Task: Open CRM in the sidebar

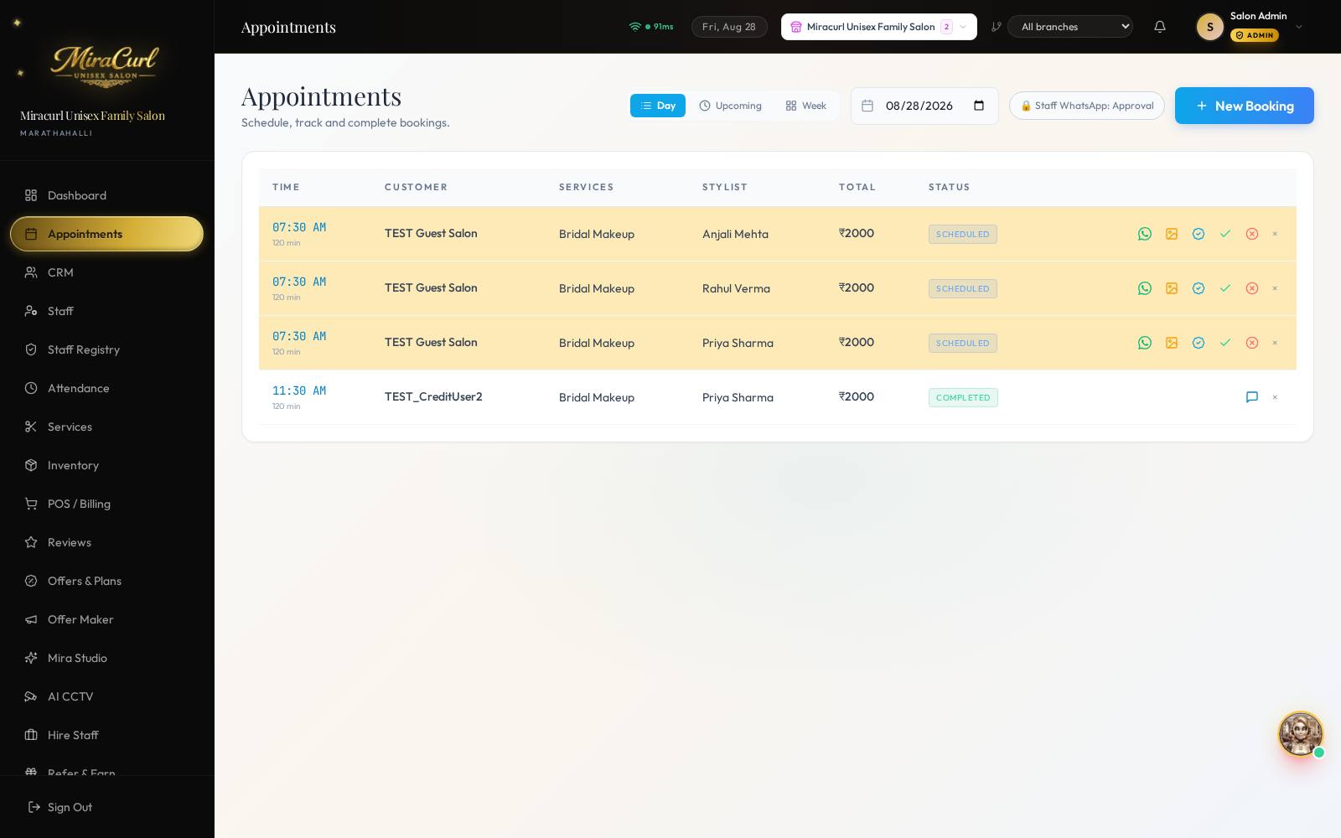Action: pos(106,272)
